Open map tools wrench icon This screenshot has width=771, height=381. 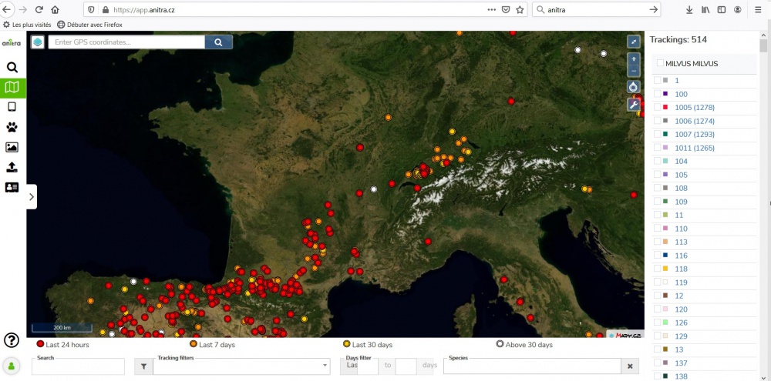[634, 105]
